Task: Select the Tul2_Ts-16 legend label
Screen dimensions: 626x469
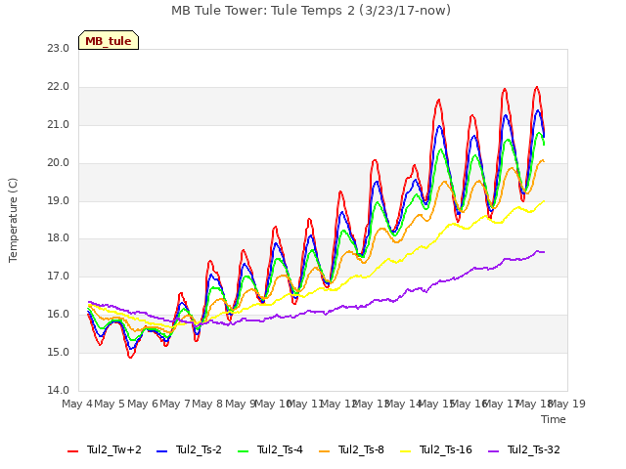Action: point(446,449)
